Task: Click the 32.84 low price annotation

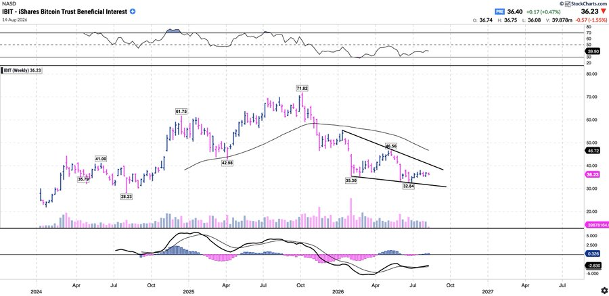Action: (x=409, y=187)
